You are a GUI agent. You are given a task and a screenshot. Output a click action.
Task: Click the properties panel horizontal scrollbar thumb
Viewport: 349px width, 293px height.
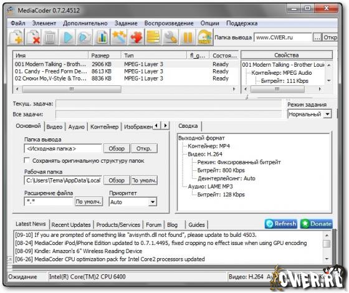(x=277, y=89)
